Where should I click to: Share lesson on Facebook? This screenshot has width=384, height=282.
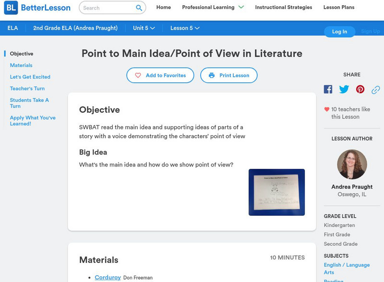pos(328,89)
